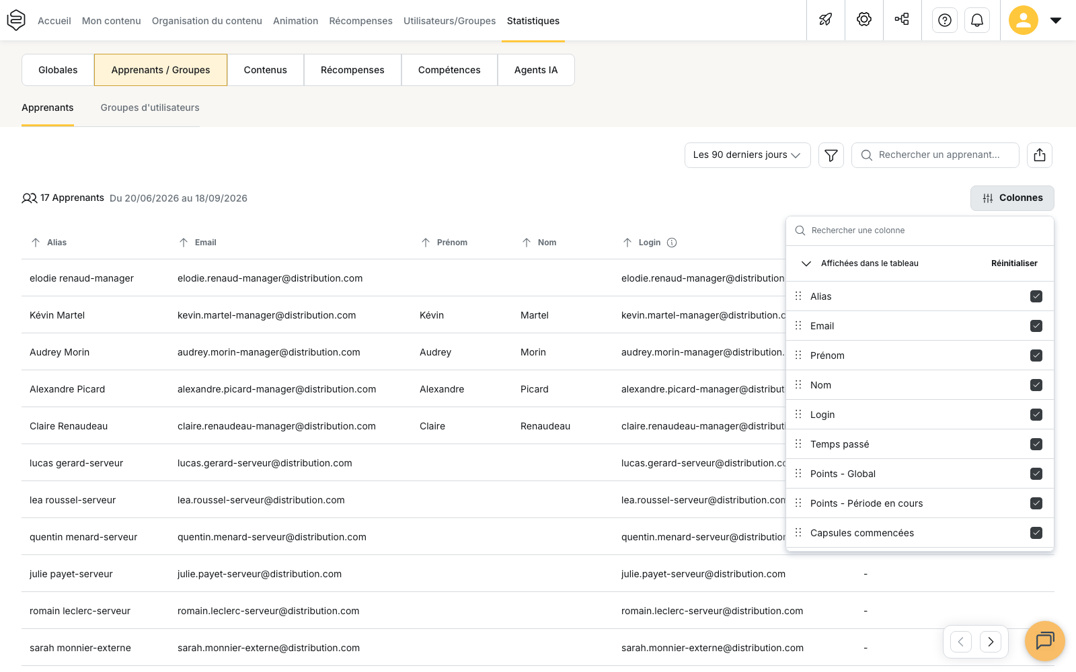
Task: Focus the Rechercher un apprenant field
Action: (x=935, y=155)
